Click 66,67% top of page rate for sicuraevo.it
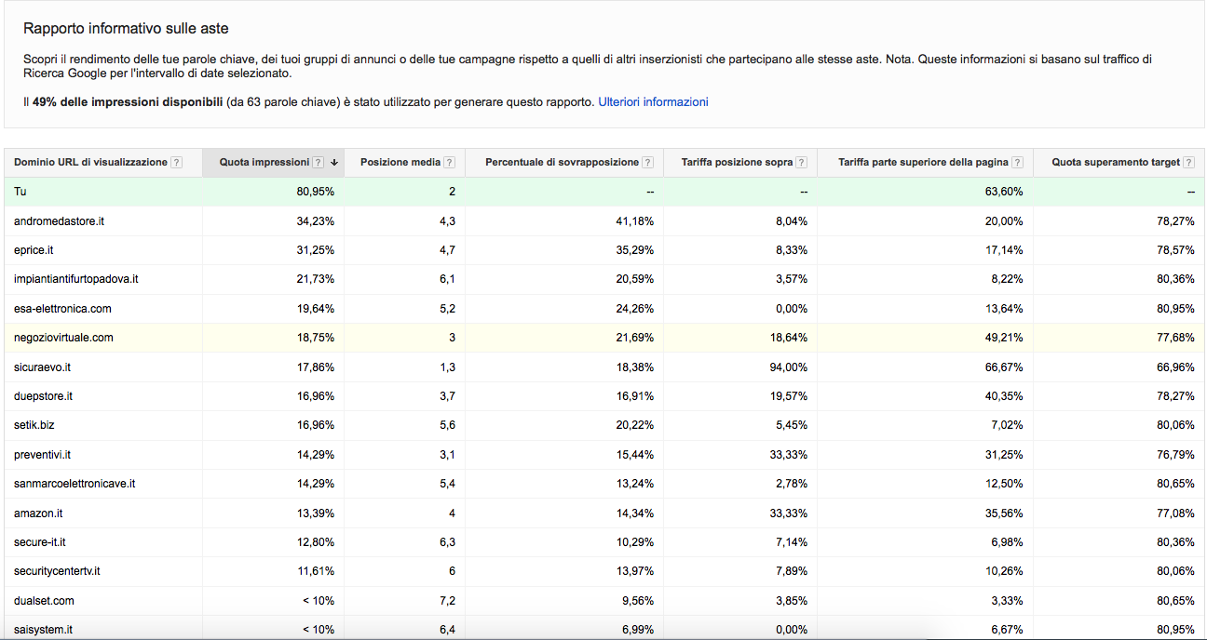 click(x=1003, y=367)
